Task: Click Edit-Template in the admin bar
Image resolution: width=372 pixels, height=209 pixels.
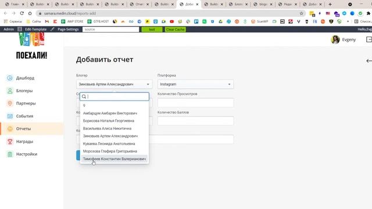Action: coord(35,29)
